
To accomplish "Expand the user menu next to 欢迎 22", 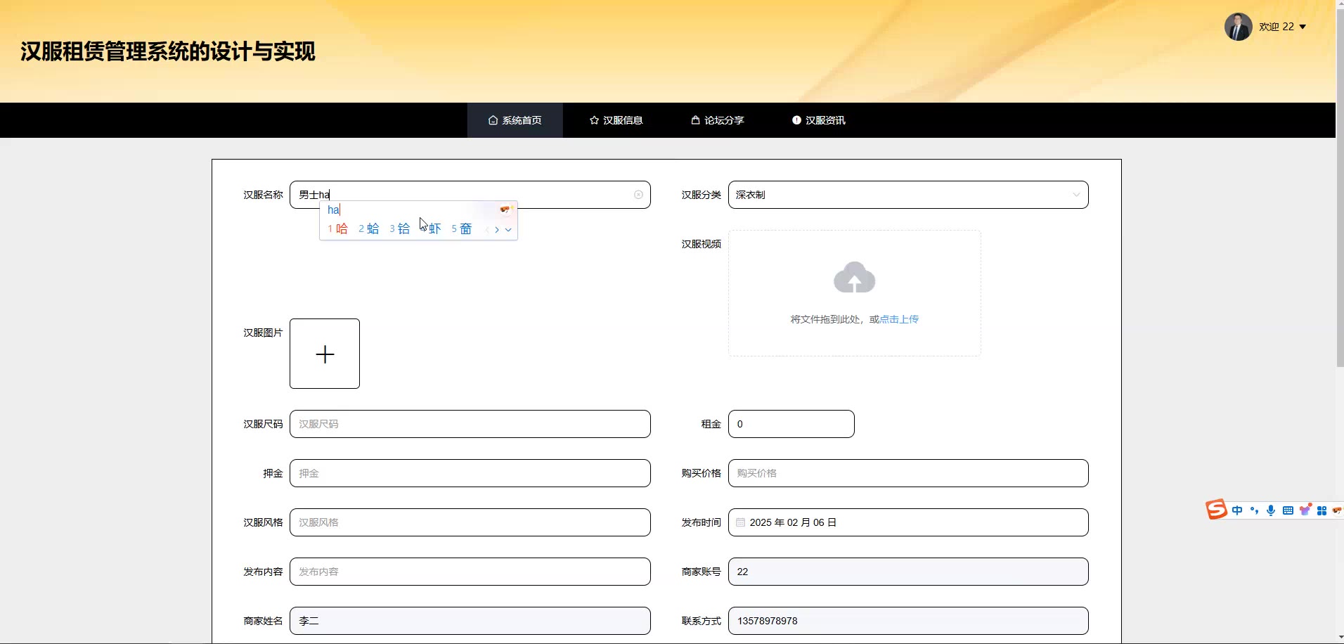I will (1303, 27).
